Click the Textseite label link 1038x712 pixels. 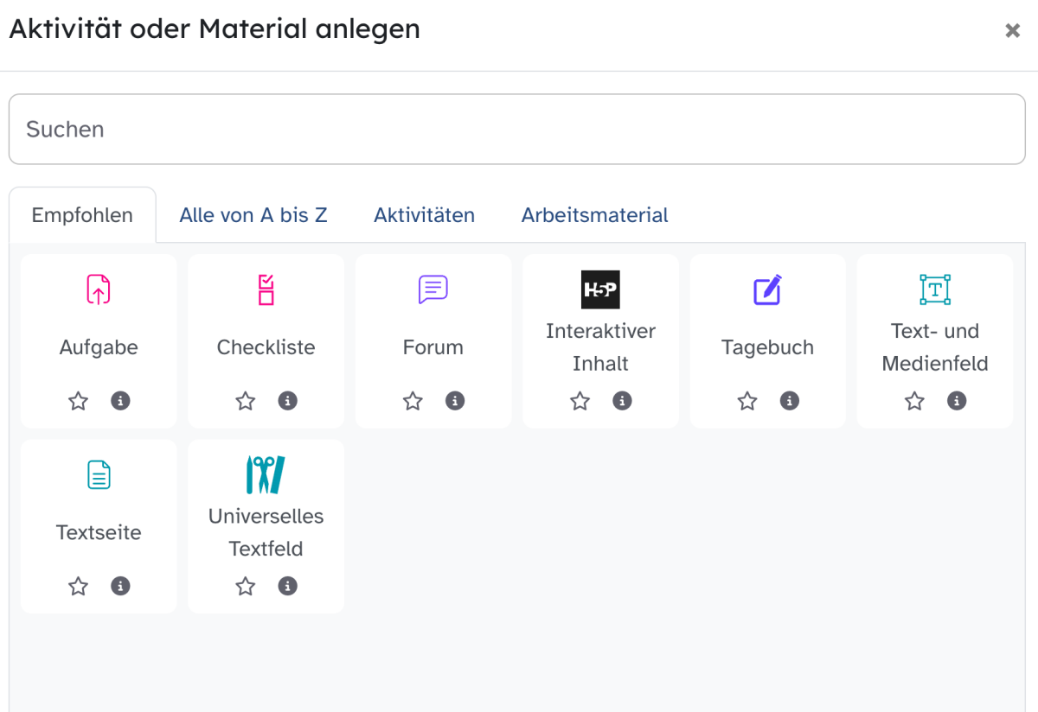pyautogui.click(x=99, y=532)
